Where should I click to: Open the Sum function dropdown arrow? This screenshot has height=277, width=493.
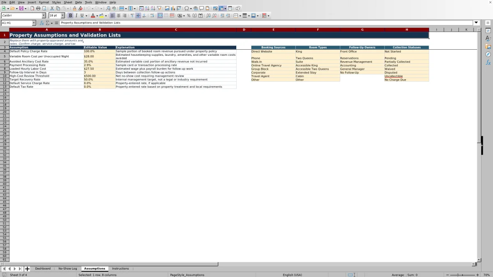pyautogui.click(x=51, y=23)
